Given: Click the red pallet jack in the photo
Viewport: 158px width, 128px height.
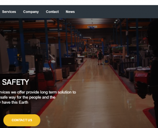Looking at the screenshot, I should (47, 77).
